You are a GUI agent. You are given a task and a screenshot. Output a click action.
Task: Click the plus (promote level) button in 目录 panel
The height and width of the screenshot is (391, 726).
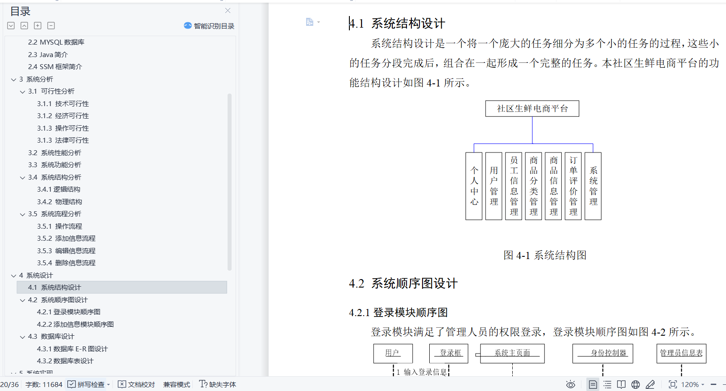coord(38,26)
